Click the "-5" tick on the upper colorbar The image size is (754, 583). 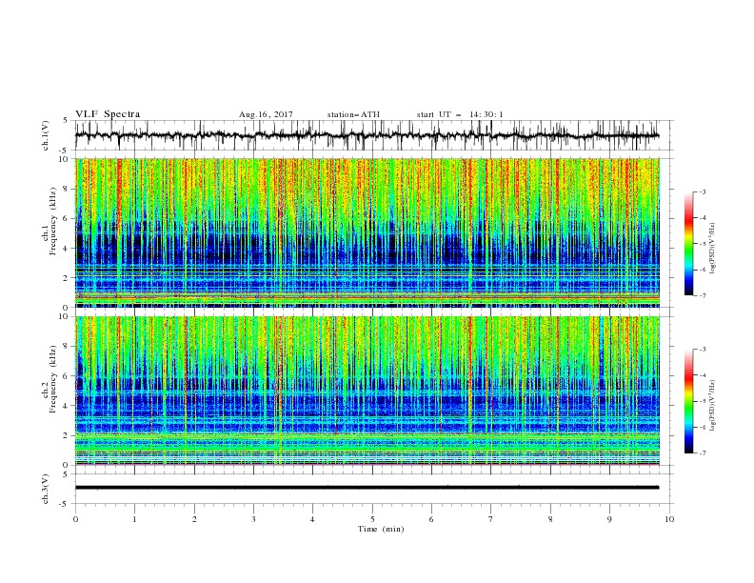703,244
